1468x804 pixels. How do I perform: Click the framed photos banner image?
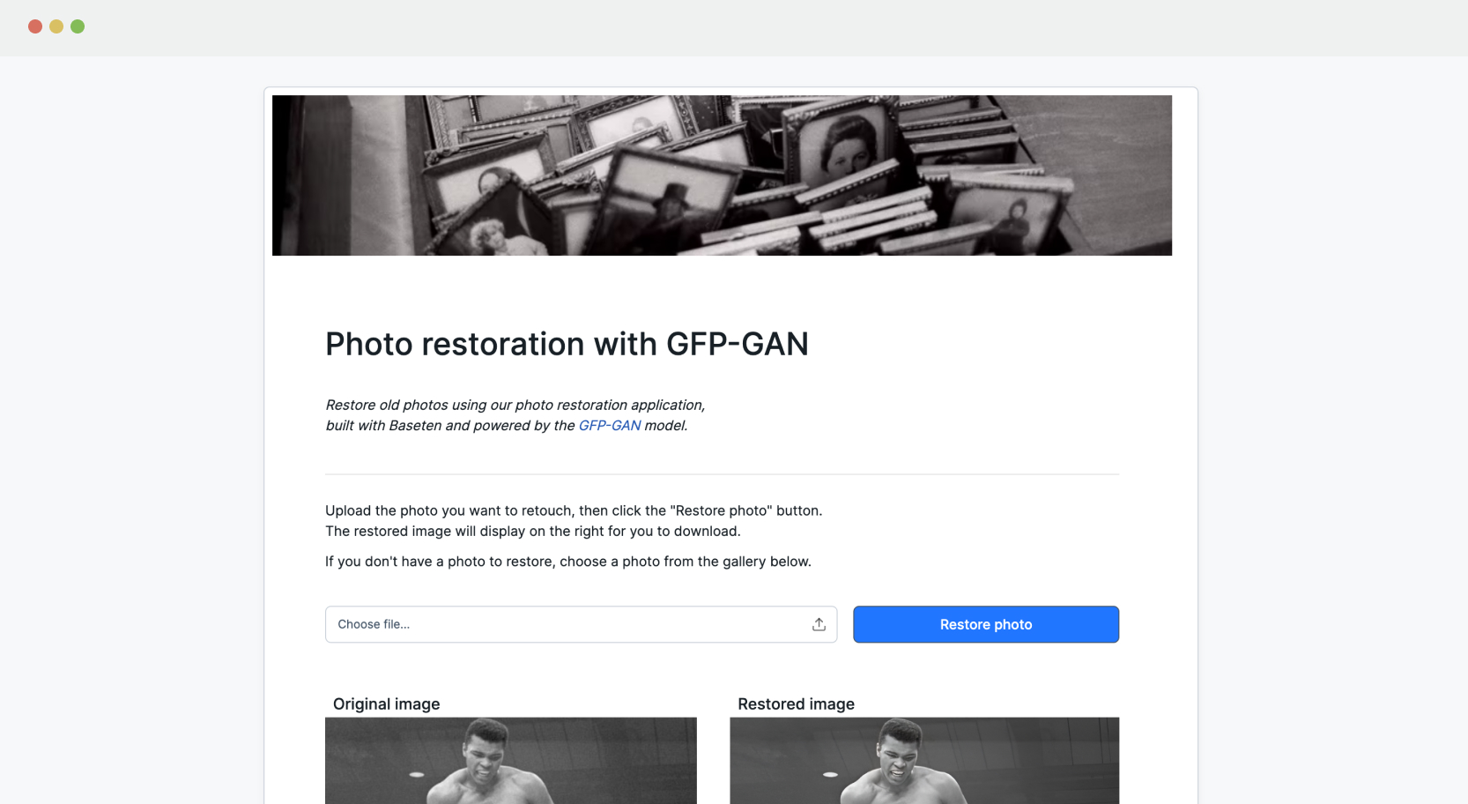tap(722, 175)
